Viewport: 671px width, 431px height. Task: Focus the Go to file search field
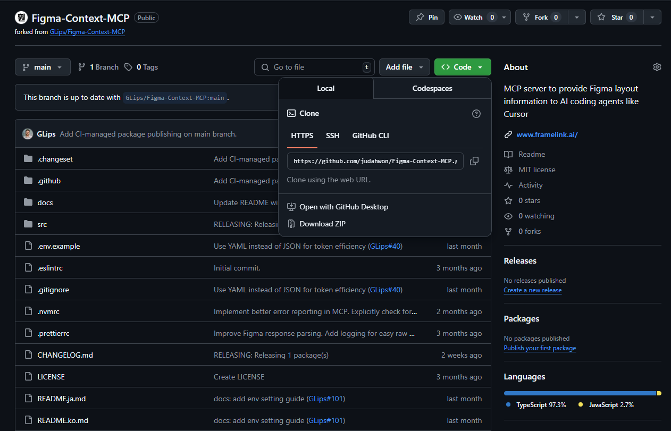[314, 67]
